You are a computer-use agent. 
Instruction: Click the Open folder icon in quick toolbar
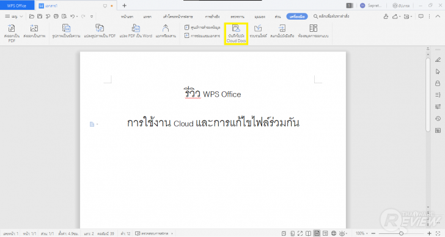32,17
